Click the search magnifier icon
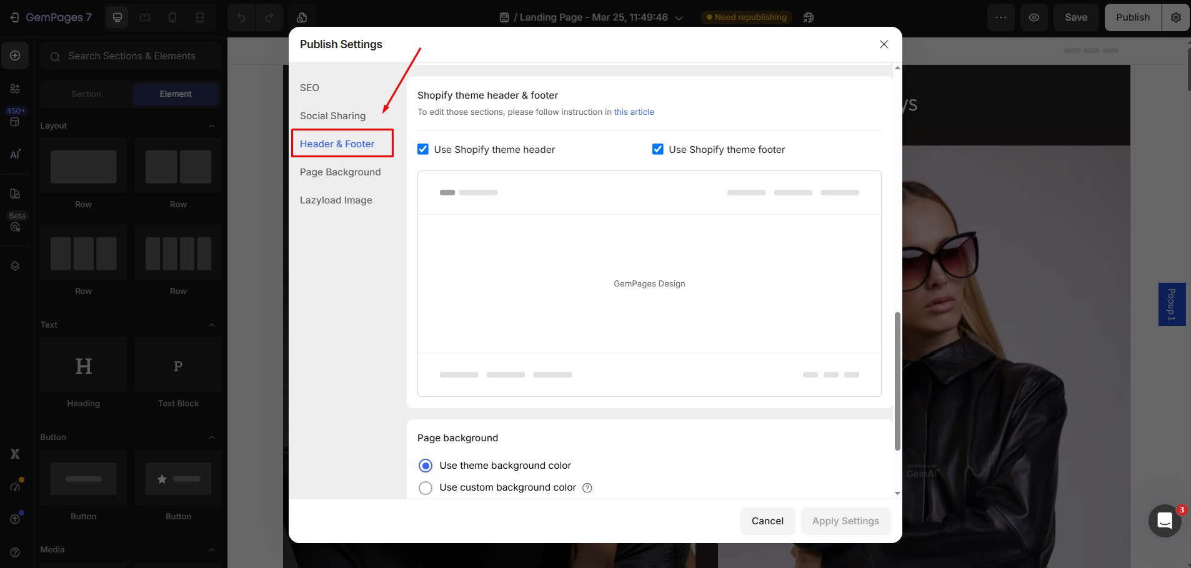The width and height of the screenshot is (1191, 568). pyautogui.click(x=55, y=56)
